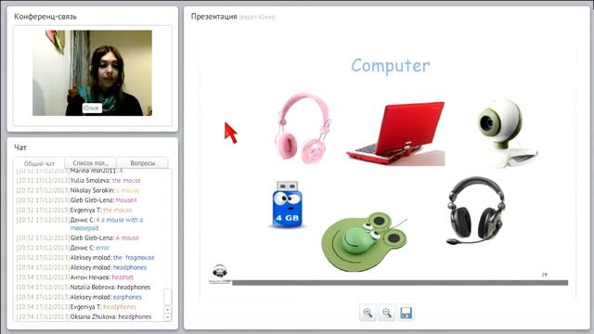Click the green frog mouse image

point(364,241)
